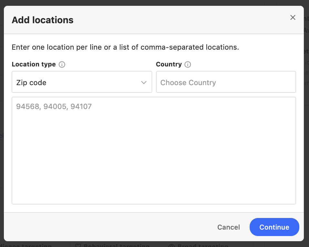The image size is (309, 247).
Task: Click the Country info icon
Action: click(188, 64)
